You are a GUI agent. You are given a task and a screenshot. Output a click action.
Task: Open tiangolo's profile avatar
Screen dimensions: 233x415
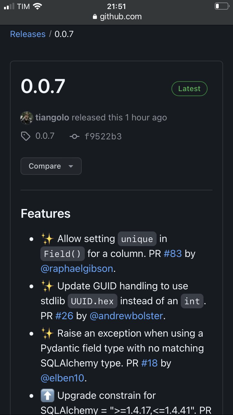(26, 118)
